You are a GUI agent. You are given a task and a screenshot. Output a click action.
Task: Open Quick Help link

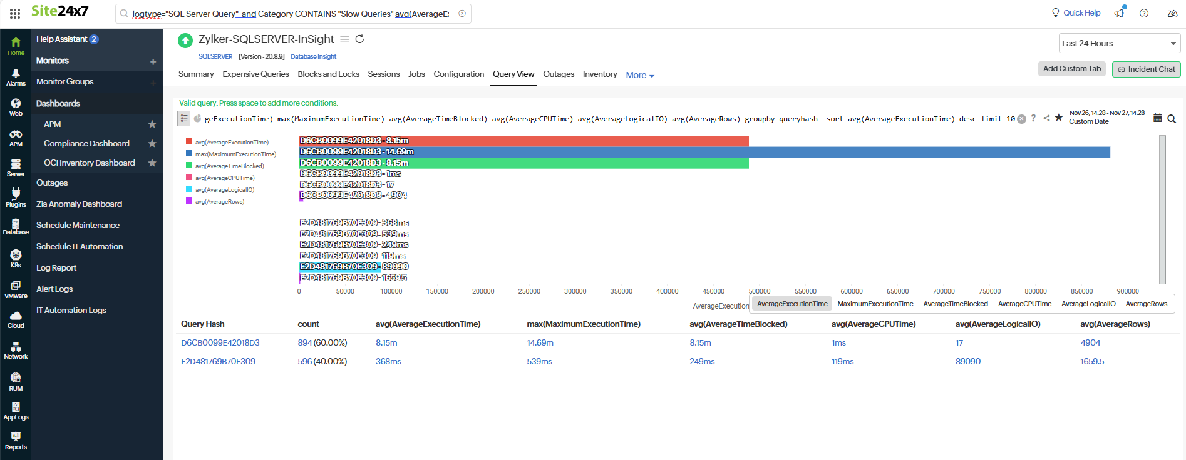[x=1076, y=12]
